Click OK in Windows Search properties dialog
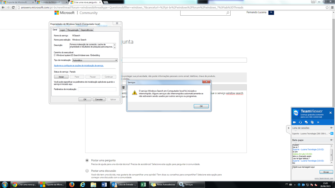The image size is (335, 188). pos(85,99)
